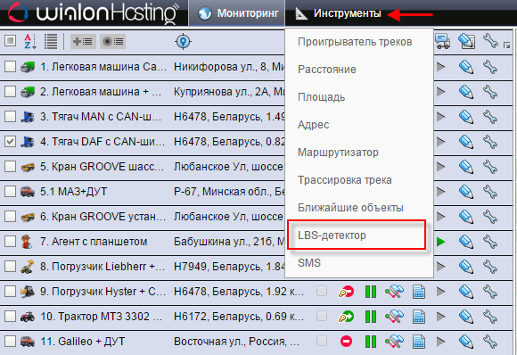Image resolution: width=517 pixels, height=355 pixels.
Task: Check the box for 1. Легковая машина
Action: pyautogui.click(x=10, y=67)
